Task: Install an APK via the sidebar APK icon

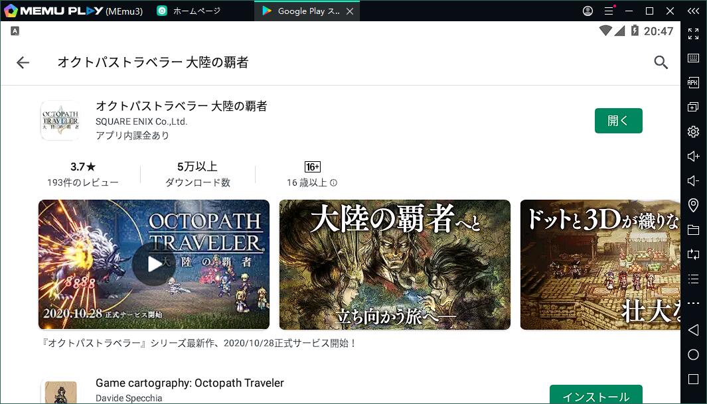Action: click(694, 82)
